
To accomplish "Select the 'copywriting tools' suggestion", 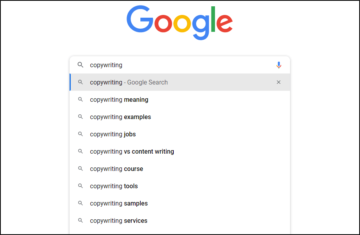I will click(114, 186).
